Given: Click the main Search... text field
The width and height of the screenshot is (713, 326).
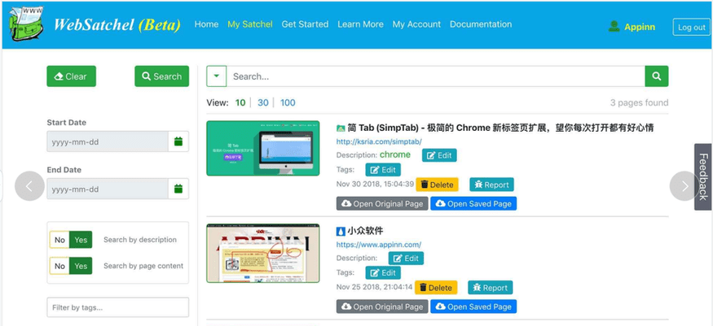Looking at the screenshot, I should (436, 76).
